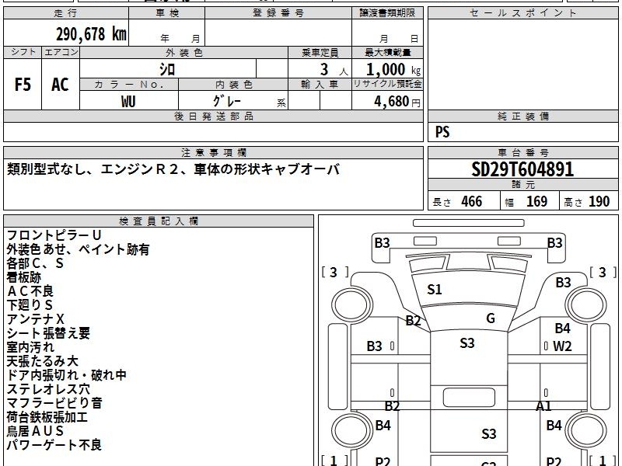The width and height of the screenshot is (622, 466).
Task: Select the 登録番号 header
Action: pos(278,13)
